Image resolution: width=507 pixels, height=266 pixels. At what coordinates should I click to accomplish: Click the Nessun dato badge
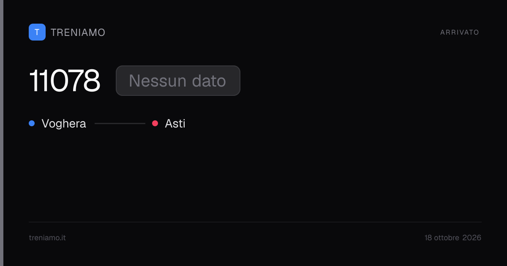[178, 81]
